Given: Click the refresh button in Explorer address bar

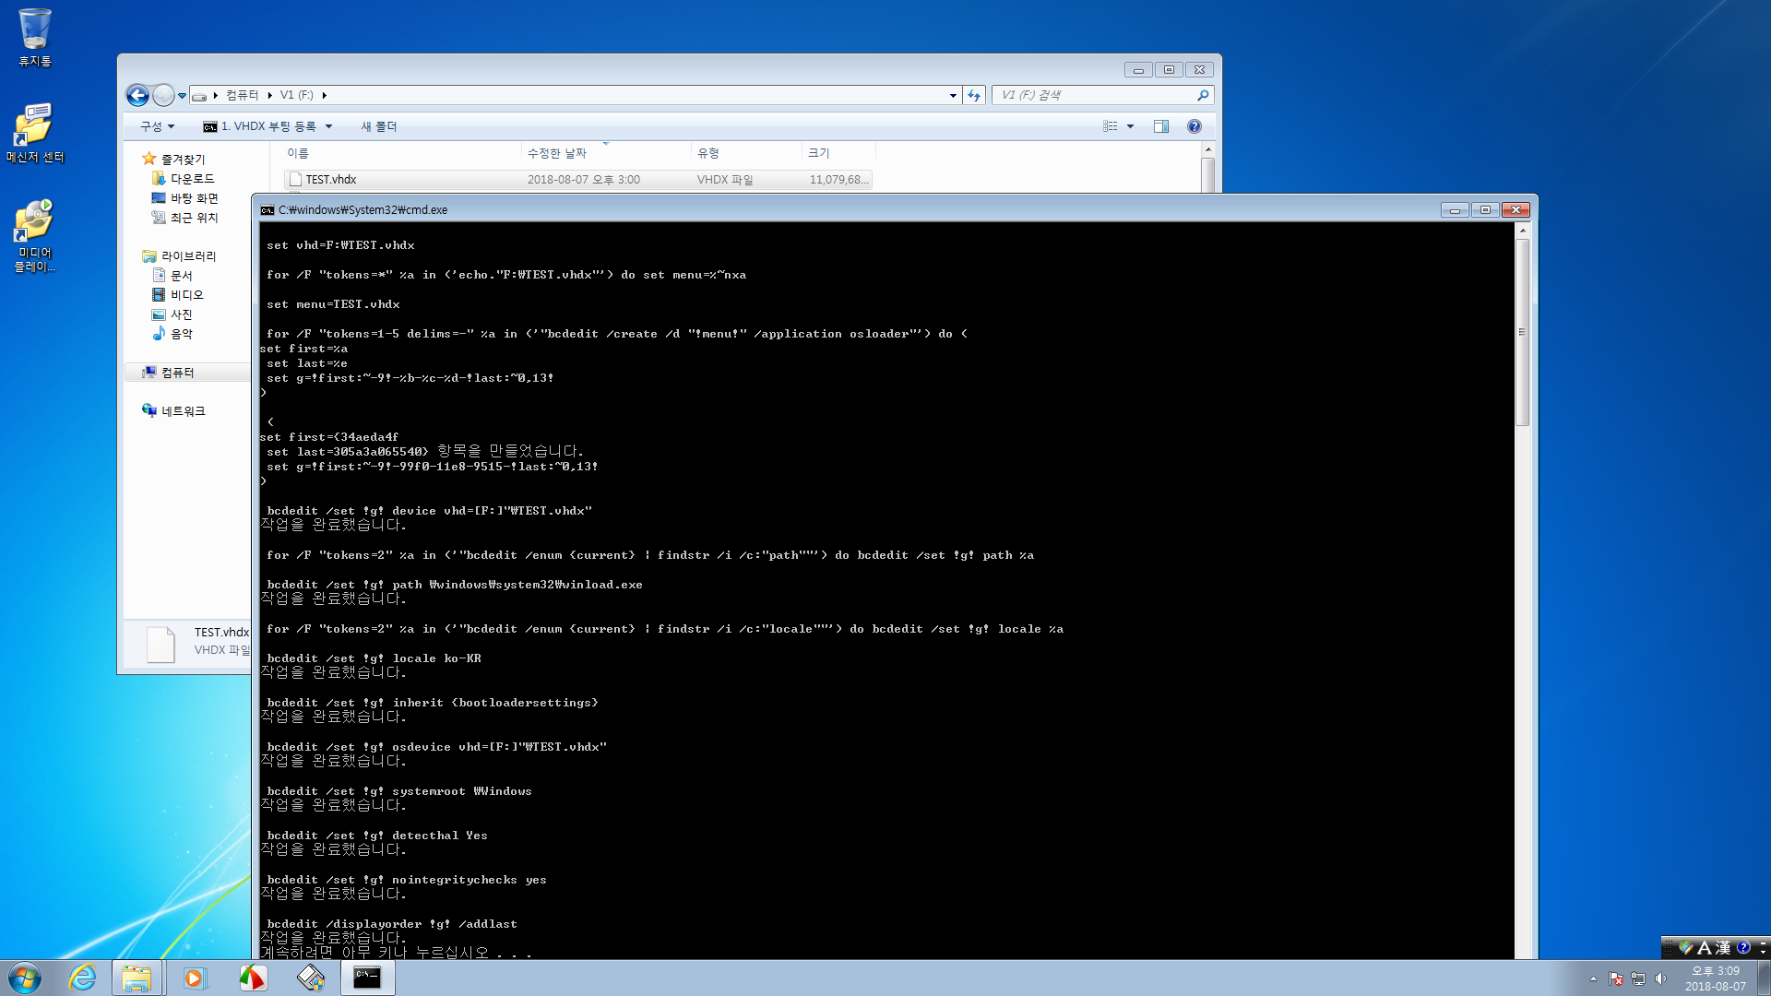Looking at the screenshot, I should (x=974, y=95).
